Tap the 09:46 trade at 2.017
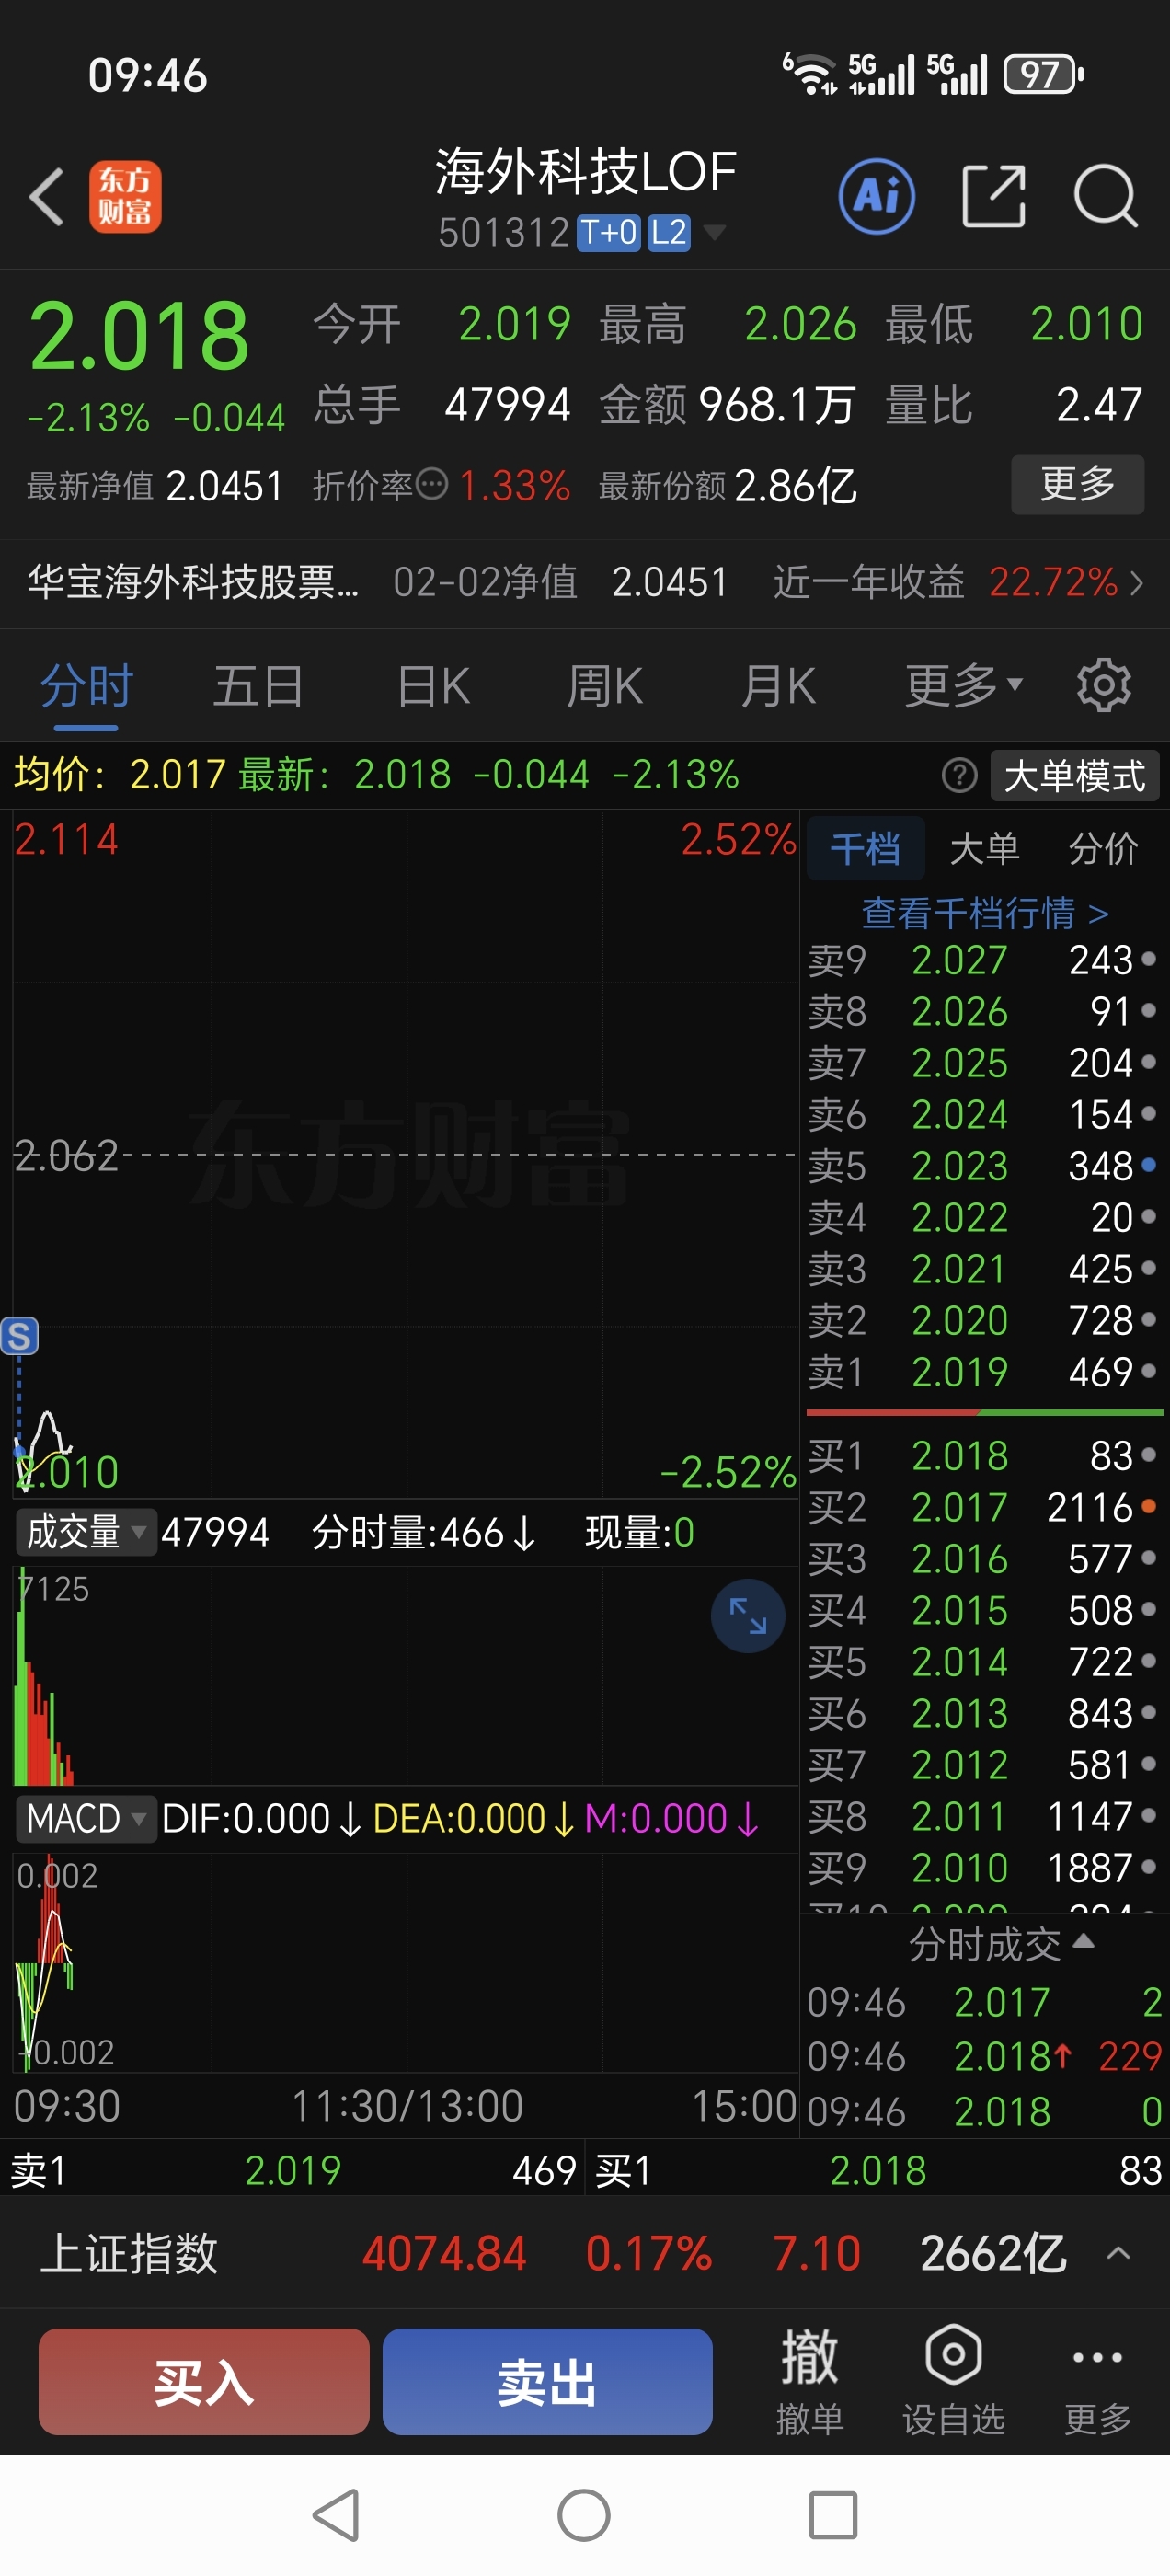Image resolution: width=1170 pixels, height=2576 pixels. pyautogui.click(x=984, y=2002)
